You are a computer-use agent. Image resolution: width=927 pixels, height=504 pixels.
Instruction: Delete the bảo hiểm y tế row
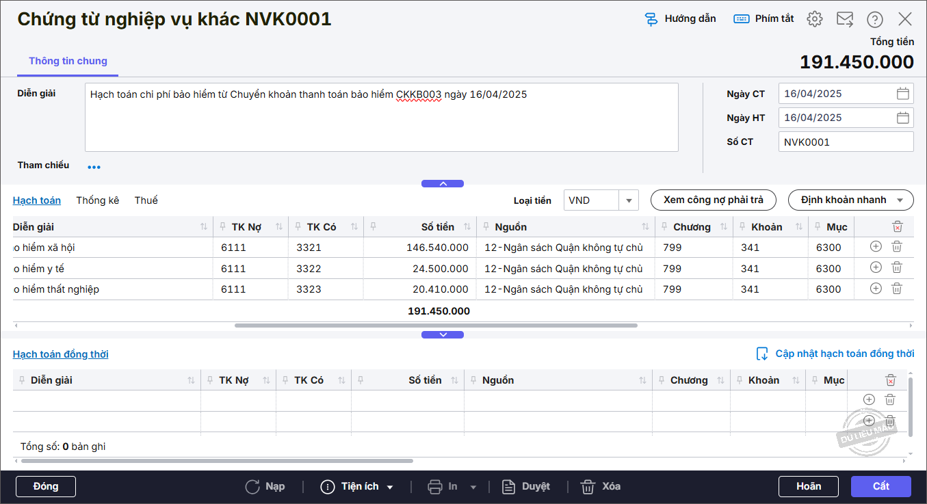[897, 268]
